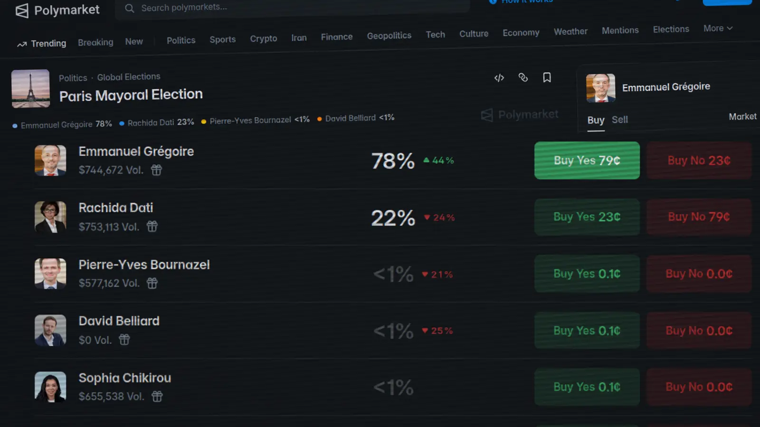This screenshot has width=760, height=427.
Task: Click the gift icon beside Pierre-Yves Bournazel volume
Action: [152, 283]
